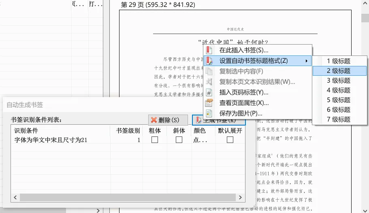Select 在此插入书签(S)... menu entry
Image resolution: width=369 pixels, height=213 pixels.
pos(258,50)
